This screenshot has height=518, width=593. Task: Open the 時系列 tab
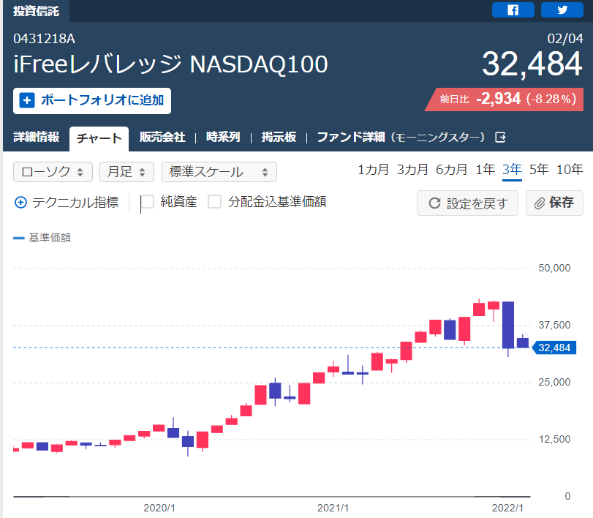point(223,137)
